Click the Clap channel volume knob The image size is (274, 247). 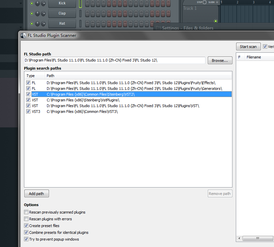(x=43, y=14)
